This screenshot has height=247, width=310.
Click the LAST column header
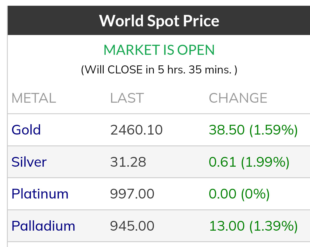(x=127, y=98)
